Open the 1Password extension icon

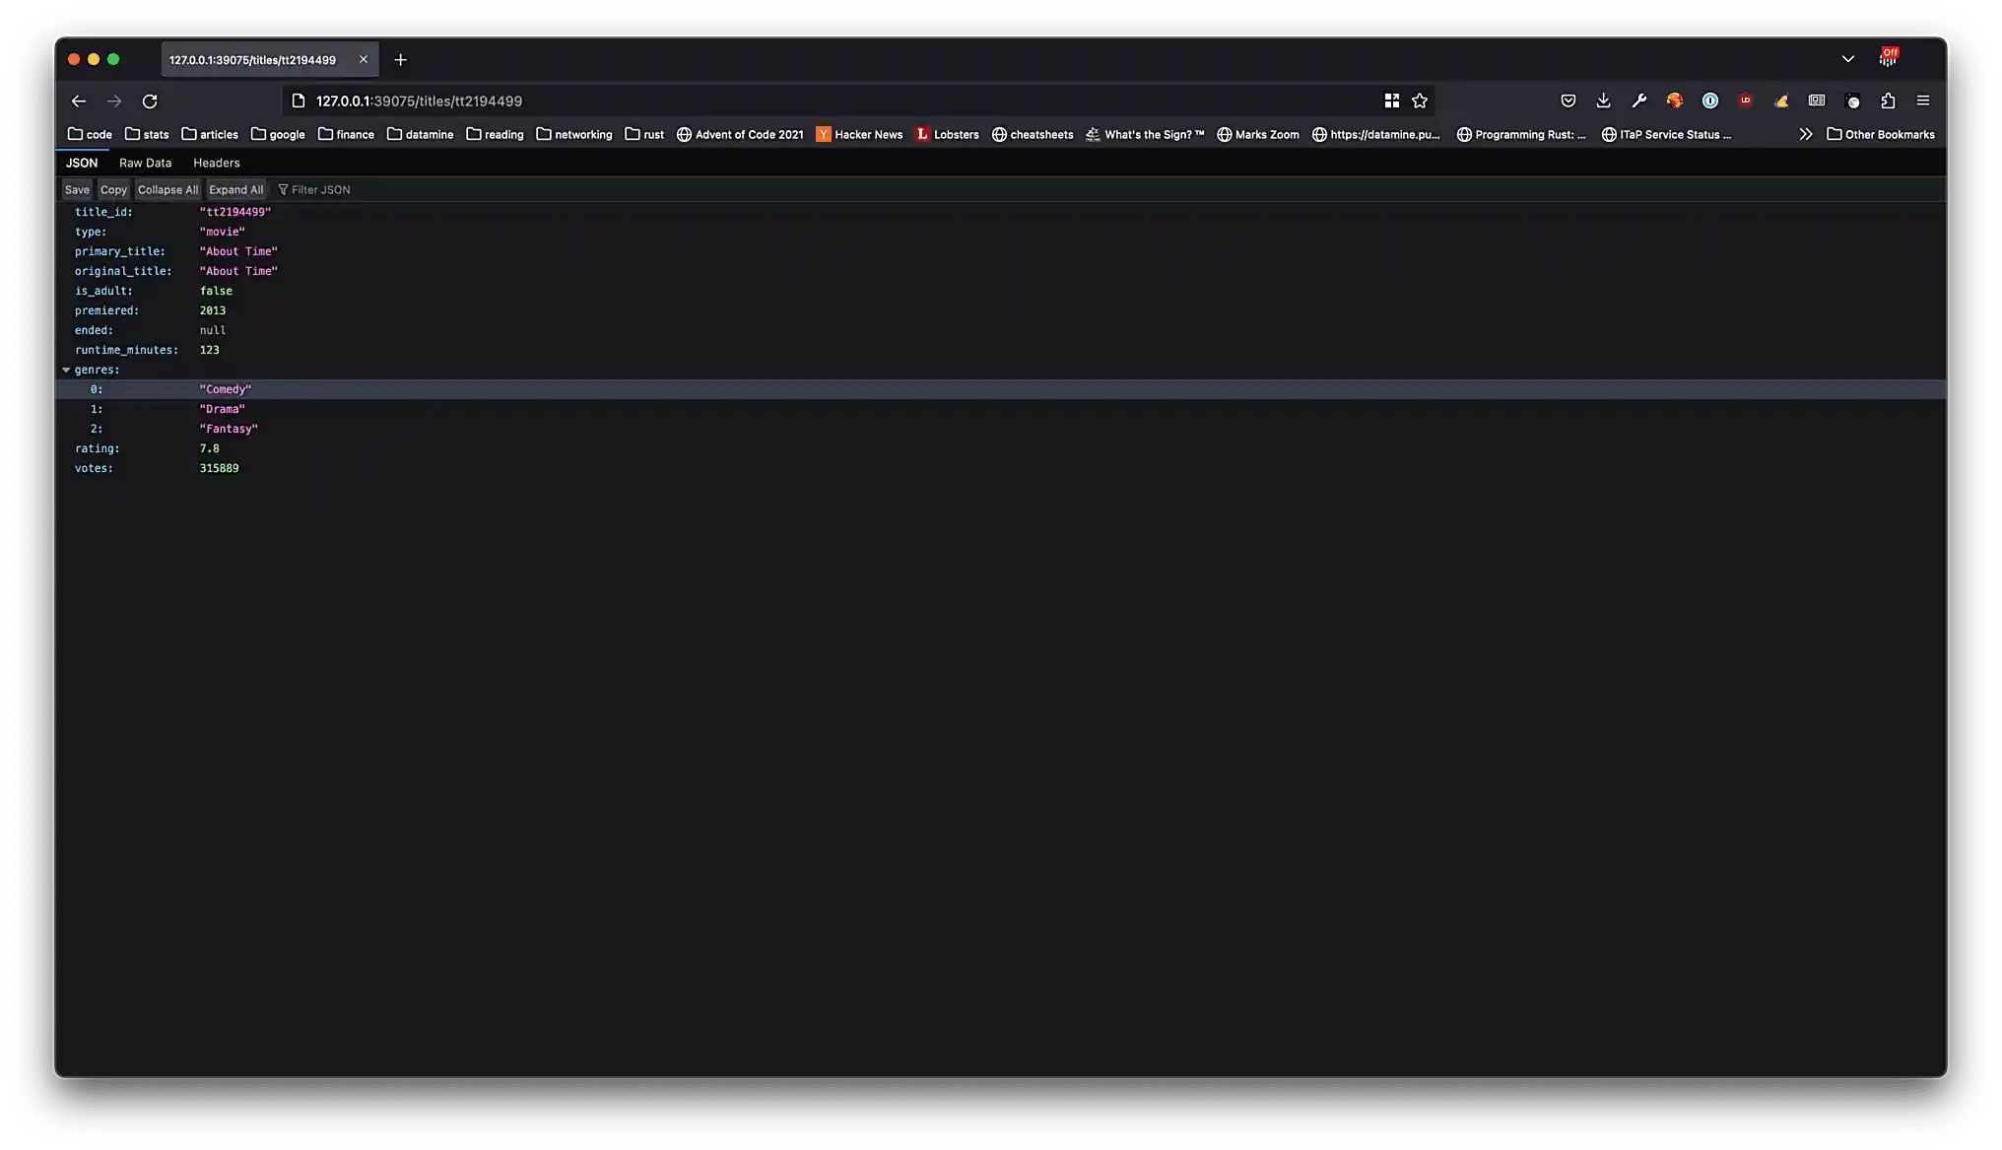point(1709,101)
